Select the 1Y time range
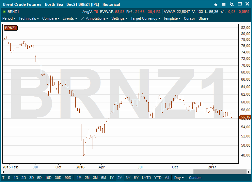 point(112,178)
